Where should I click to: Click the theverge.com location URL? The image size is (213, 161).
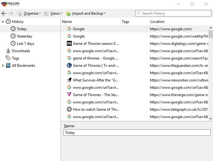pyautogui.click(x=179, y=95)
